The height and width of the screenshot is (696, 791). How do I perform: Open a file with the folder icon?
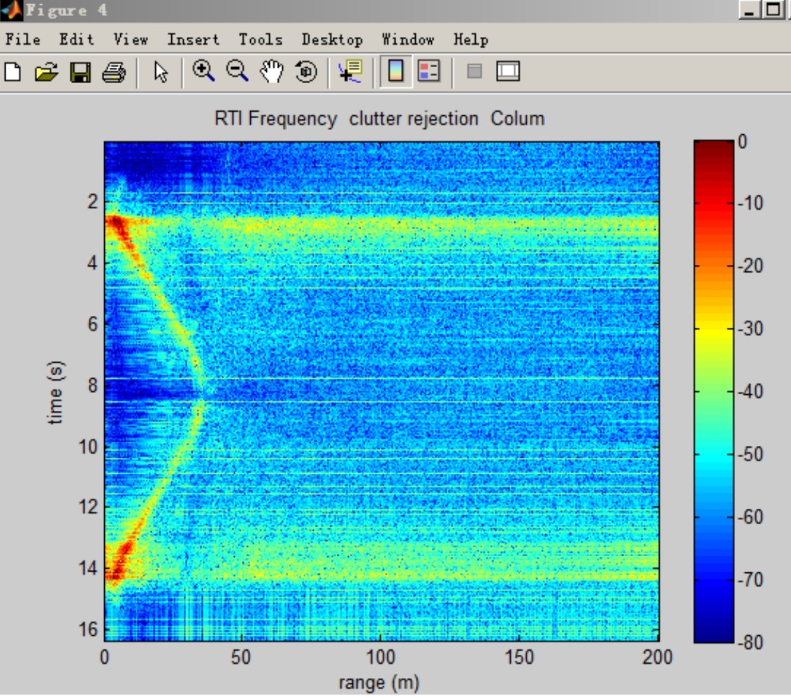(x=46, y=72)
